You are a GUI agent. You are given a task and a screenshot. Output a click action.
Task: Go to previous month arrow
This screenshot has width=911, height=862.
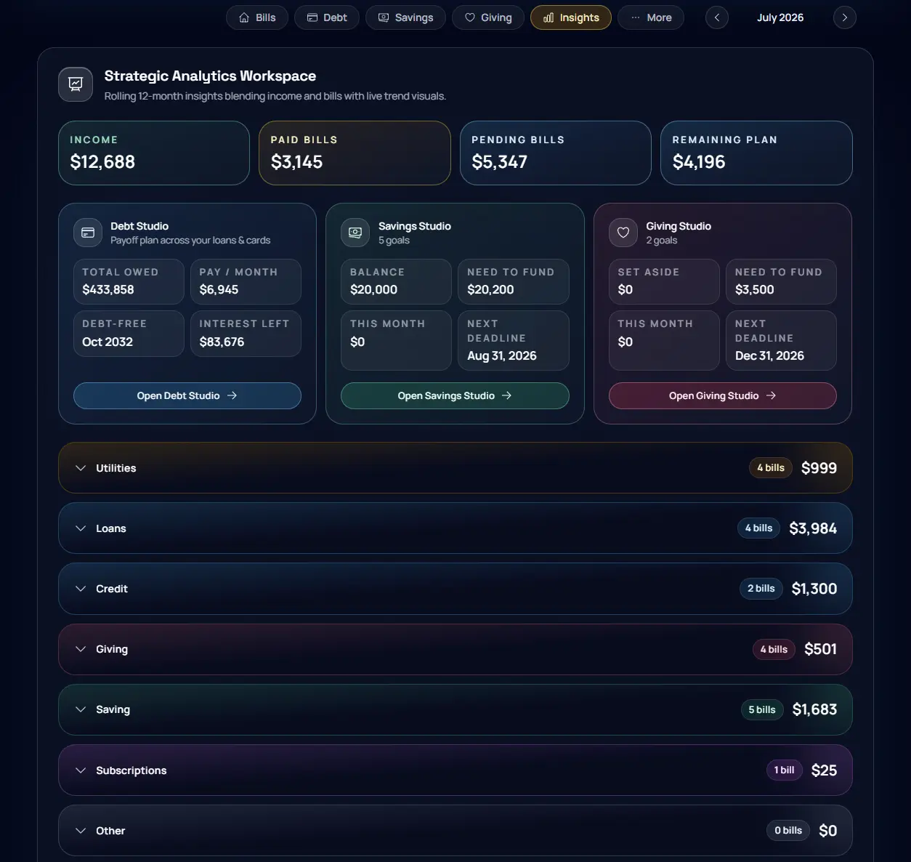(717, 17)
